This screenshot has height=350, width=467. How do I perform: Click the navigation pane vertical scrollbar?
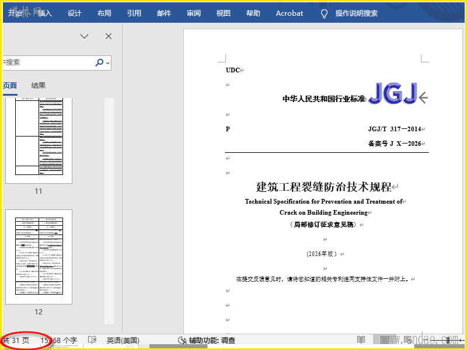click(x=109, y=211)
